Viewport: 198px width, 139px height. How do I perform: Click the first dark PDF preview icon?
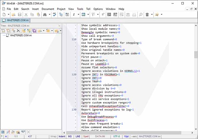109,14
